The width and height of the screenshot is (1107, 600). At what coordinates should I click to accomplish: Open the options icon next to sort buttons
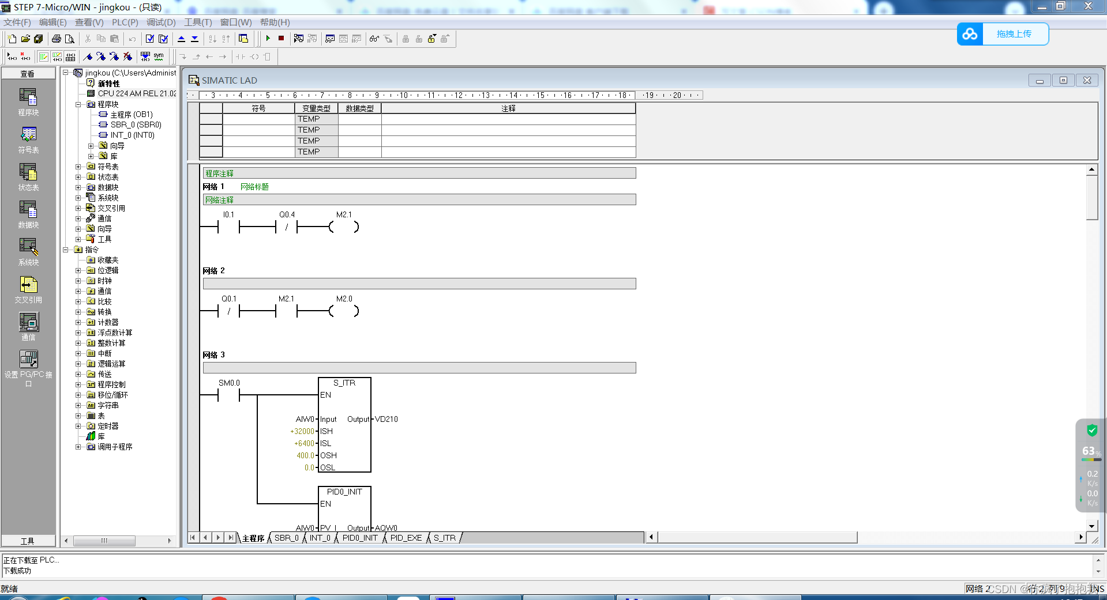[x=243, y=39]
